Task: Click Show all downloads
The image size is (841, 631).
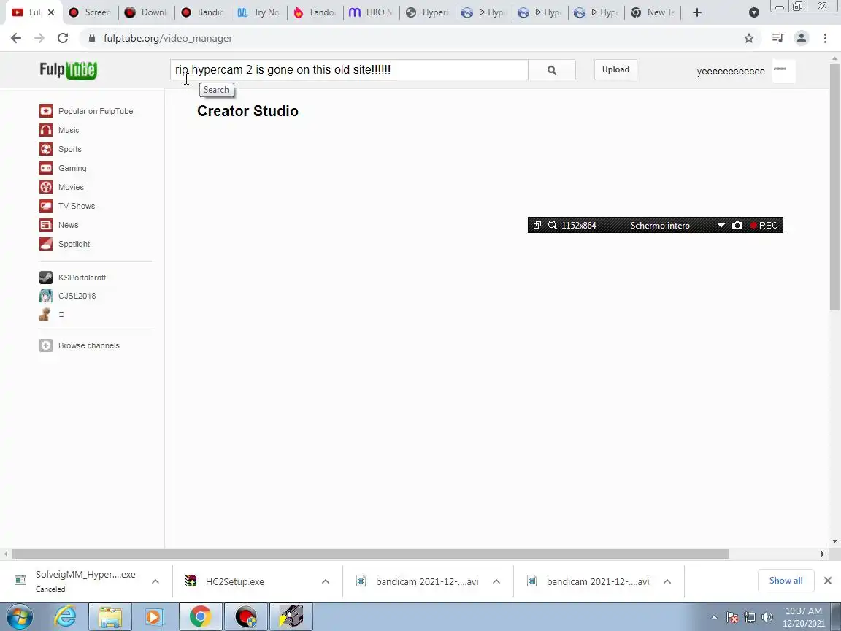Action: [x=786, y=581]
